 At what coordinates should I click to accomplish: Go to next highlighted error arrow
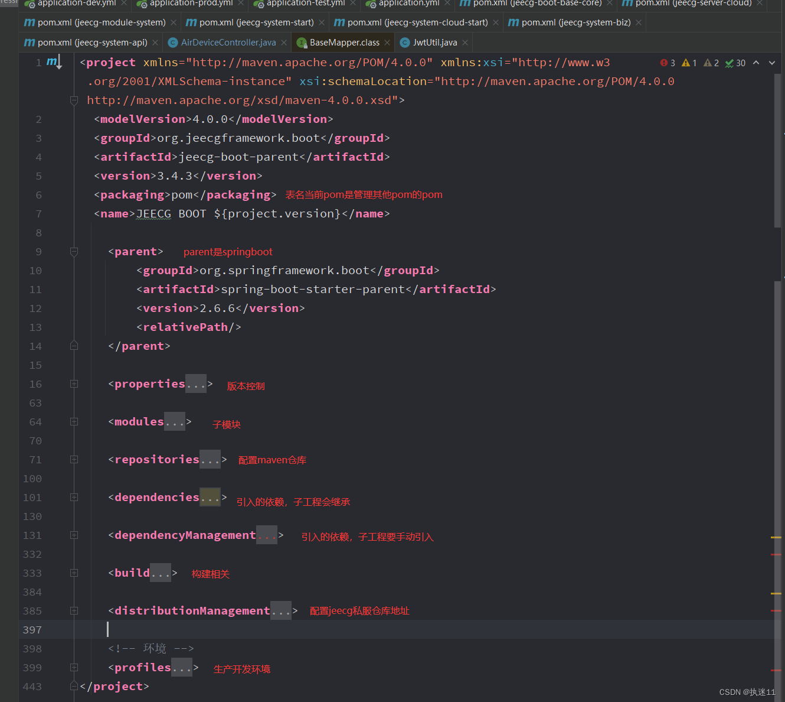(772, 63)
